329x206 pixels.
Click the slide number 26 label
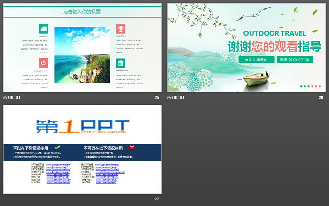coord(321,98)
